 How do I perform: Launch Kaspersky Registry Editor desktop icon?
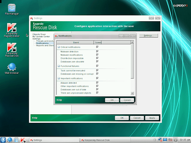pyautogui.click(x=12, y=30)
